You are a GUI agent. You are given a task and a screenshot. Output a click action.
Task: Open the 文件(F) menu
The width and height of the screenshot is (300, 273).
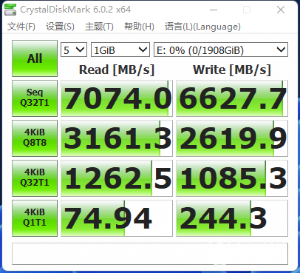pyautogui.click(x=21, y=27)
